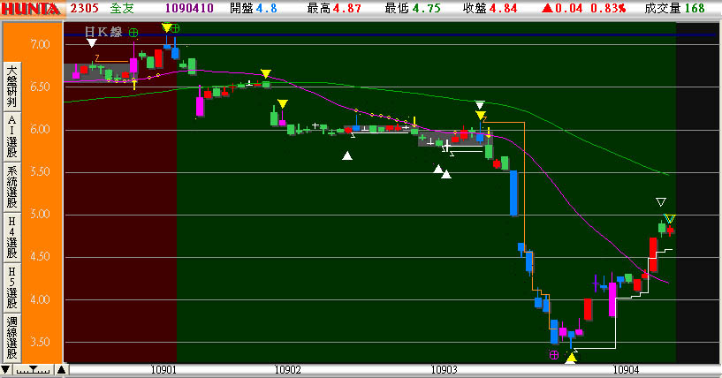Click the green circled-plus icon beside 日K線
This screenshot has width=722, height=378.
[x=133, y=32]
